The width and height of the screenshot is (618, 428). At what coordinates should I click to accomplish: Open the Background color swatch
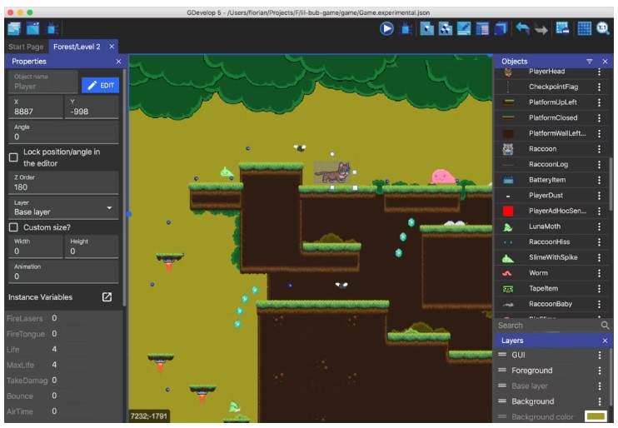pyautogui.click(x=596, y=416)
